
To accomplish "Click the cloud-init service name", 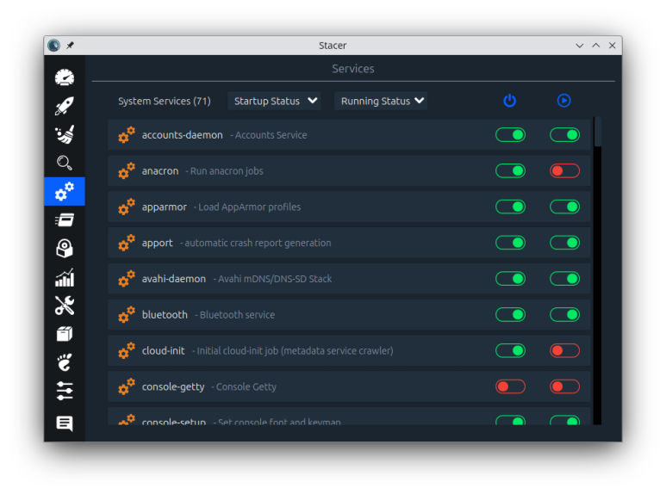I will tap(163, 351).
